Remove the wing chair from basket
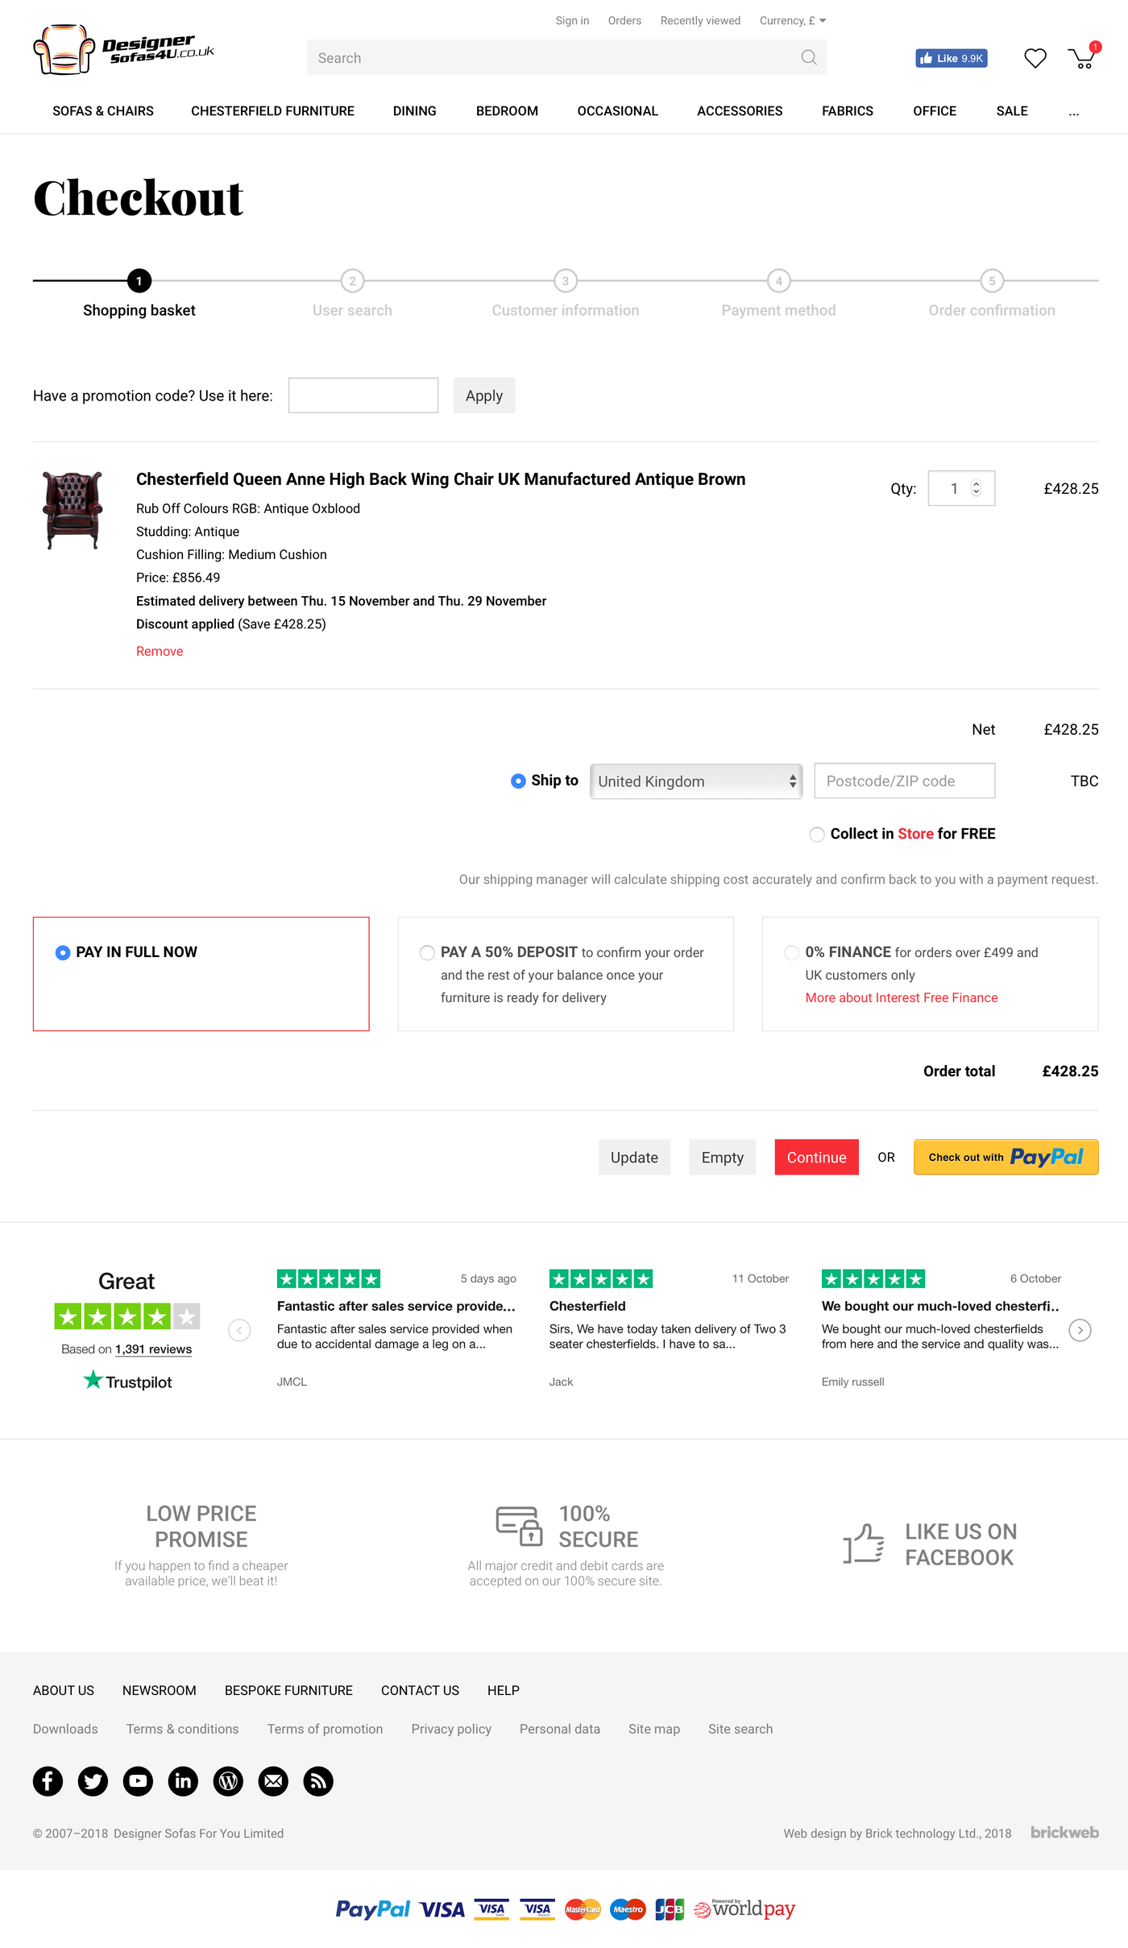The height and width of the screenshot is (1948, 1128). (160, 651)
